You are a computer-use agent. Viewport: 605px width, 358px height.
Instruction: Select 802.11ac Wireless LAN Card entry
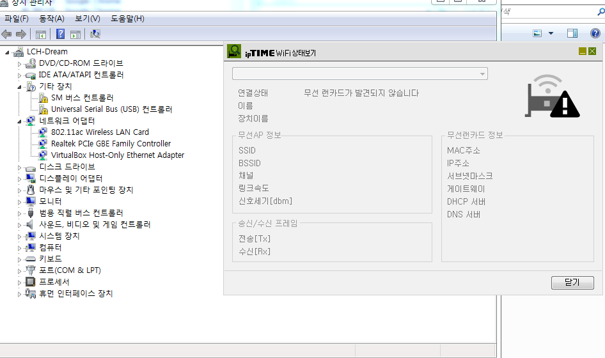coord(100,132)
